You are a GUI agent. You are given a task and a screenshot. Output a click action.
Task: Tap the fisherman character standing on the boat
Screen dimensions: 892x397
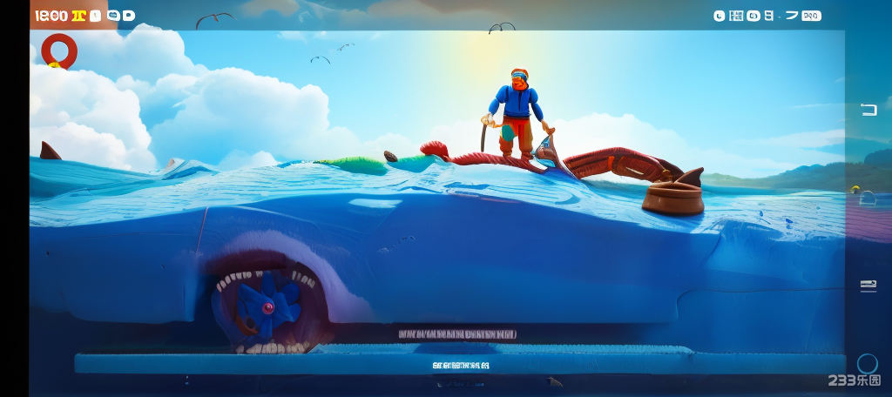517,113
